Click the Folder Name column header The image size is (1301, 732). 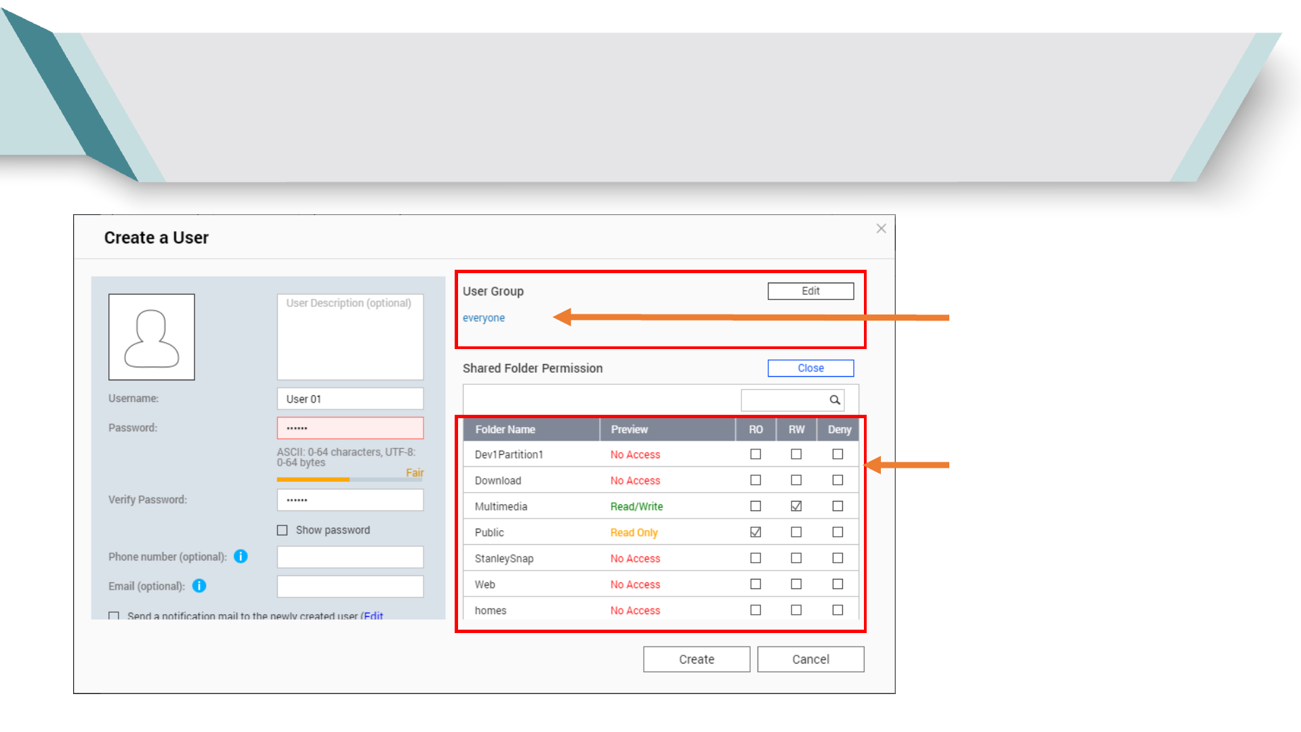coord(532,430)
